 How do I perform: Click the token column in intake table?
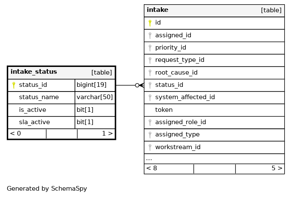click(x=164, y=110)
